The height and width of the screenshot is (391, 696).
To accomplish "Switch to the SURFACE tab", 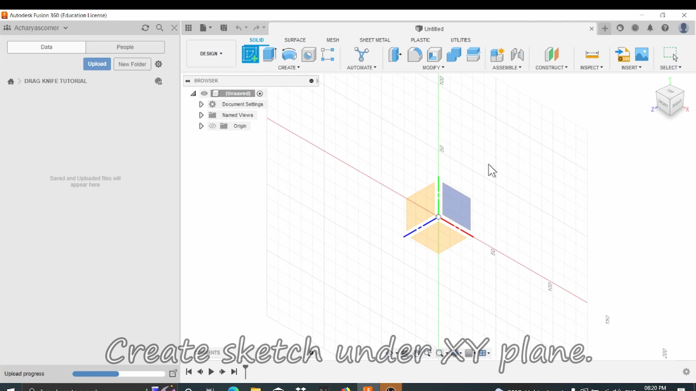I will pos(295,40).
